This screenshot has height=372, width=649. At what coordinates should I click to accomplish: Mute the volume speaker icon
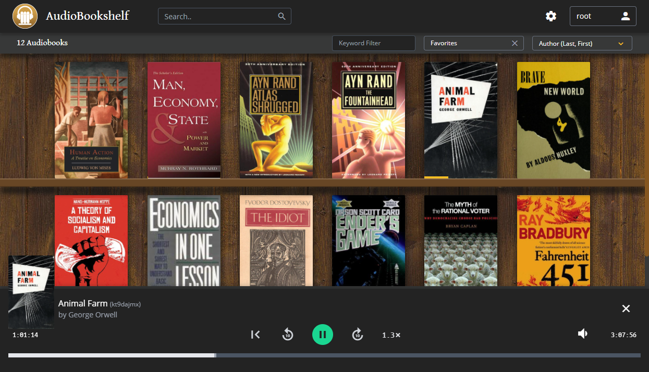pyautogui.click(x=583, y=334)
